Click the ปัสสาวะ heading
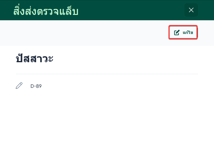 (x=35, y=59)
